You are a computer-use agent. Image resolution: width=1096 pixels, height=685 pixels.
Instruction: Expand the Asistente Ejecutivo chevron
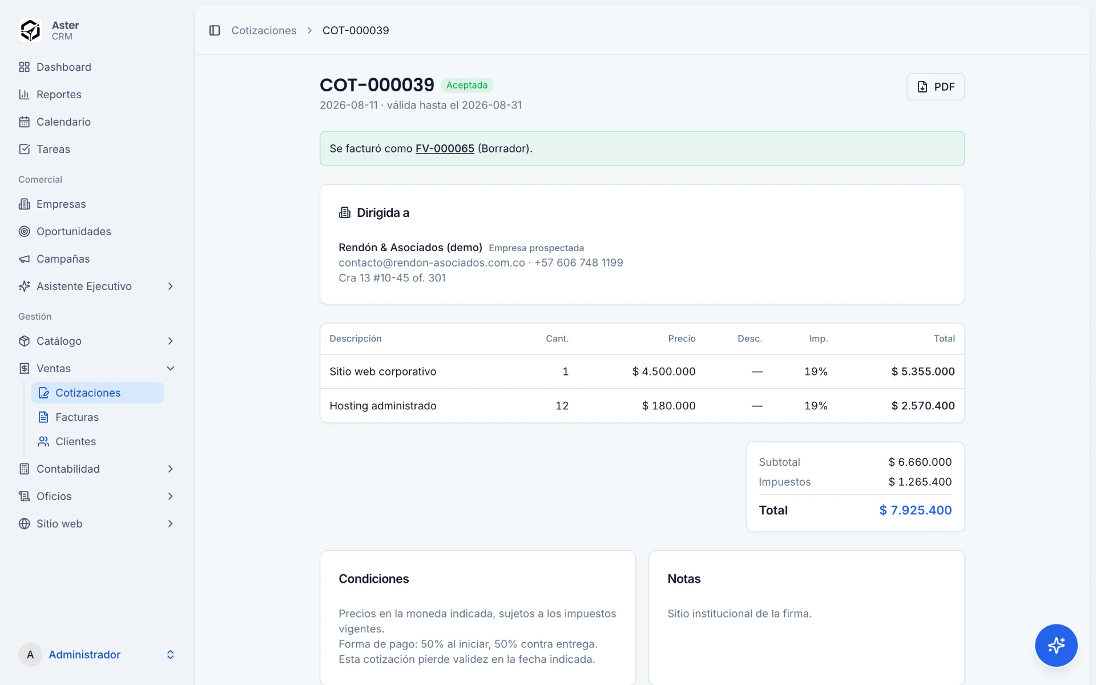pos(170,286)
